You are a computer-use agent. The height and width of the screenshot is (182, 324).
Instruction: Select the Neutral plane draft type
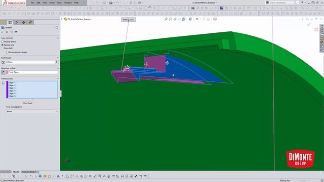[x=2, y=41]
